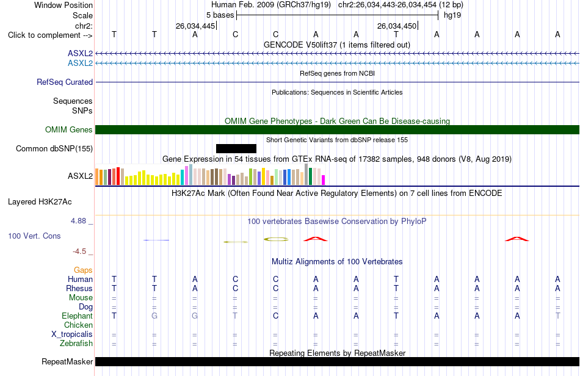The width and height of the screenshot is (580, 376).
Task: Open Publications: Sequences in Scientific Articles title
Action: [x=337, y=92]
